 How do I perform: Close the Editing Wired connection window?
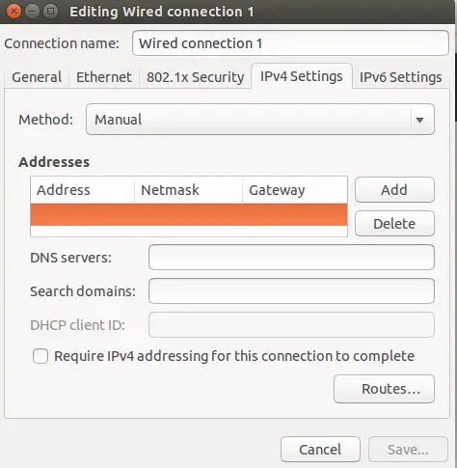(13, 12)
